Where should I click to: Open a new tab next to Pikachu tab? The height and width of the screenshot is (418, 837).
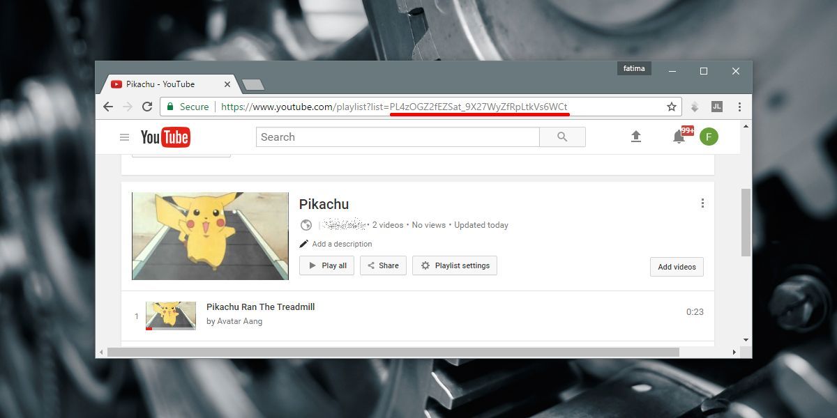coord(252,84)
